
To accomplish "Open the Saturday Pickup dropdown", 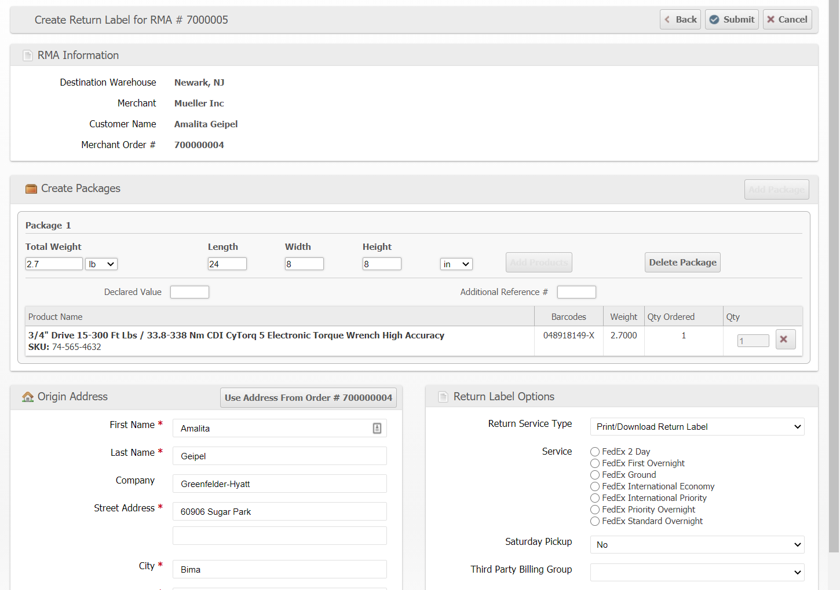I will [x=697, y=545].
